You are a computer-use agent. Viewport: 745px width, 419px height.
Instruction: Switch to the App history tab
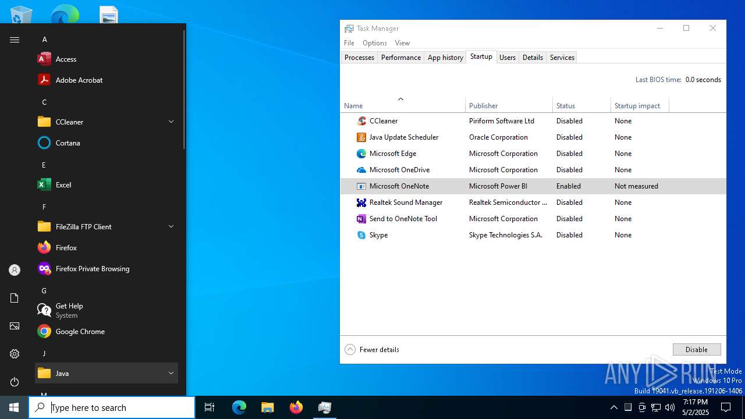click(x=445, y=57)
